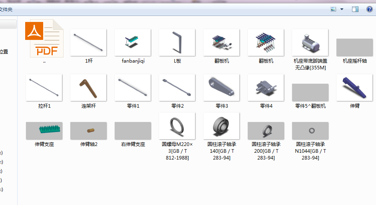Select the 零件3 link thumbnail
This screenshot has width=376, height=205.
[222, 88]
